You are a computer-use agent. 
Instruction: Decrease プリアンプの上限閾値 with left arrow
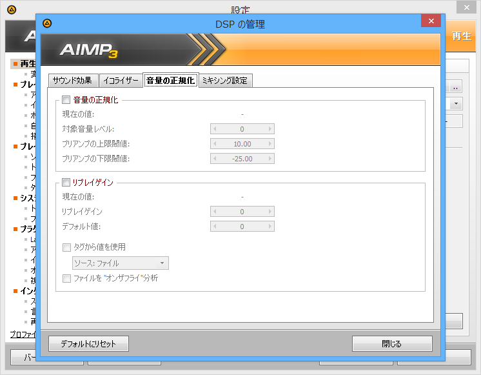point(215,144)
